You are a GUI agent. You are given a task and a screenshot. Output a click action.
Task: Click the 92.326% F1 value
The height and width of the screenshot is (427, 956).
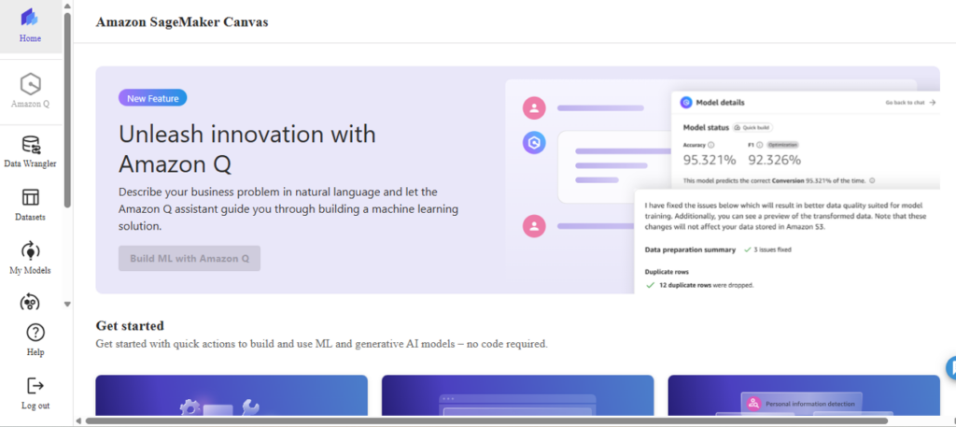point(774,160)
